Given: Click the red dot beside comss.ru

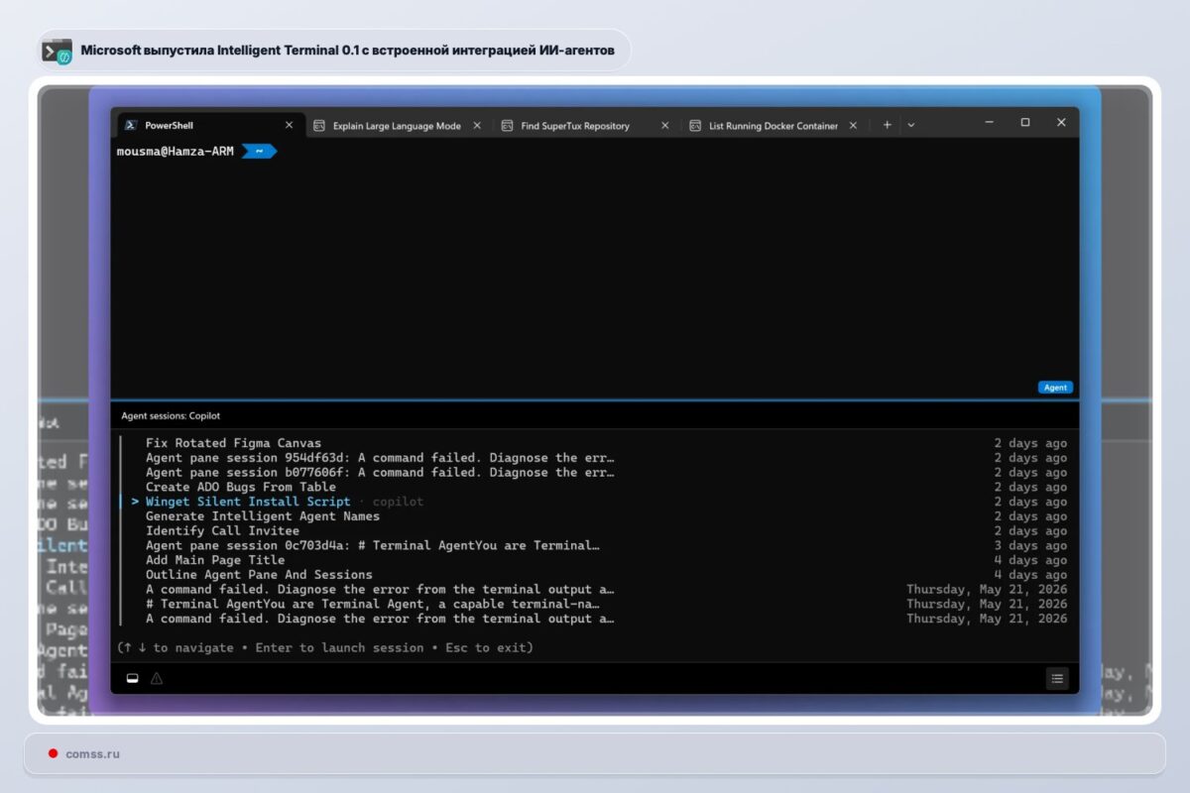Looking at the screenshot, I should tap(53, 753).
